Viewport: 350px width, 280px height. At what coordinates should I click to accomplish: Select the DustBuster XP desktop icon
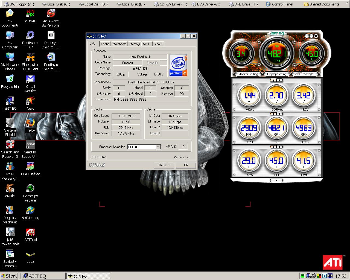30,40
